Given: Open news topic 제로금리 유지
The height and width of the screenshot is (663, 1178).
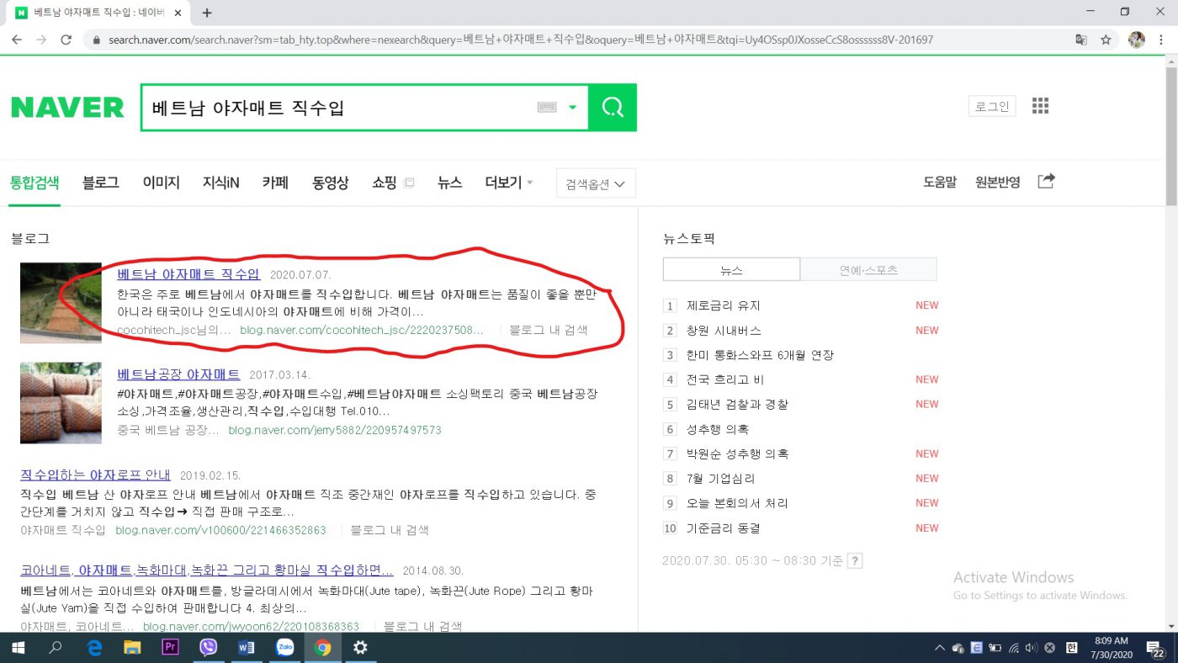Looking at the screenshot, I should 723,305.
